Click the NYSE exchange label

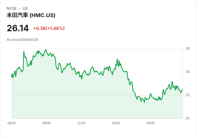pyautogui.click(x=12, y=9)
